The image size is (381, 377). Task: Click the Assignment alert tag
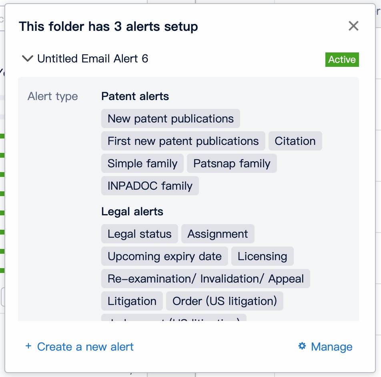click(218, 234)
